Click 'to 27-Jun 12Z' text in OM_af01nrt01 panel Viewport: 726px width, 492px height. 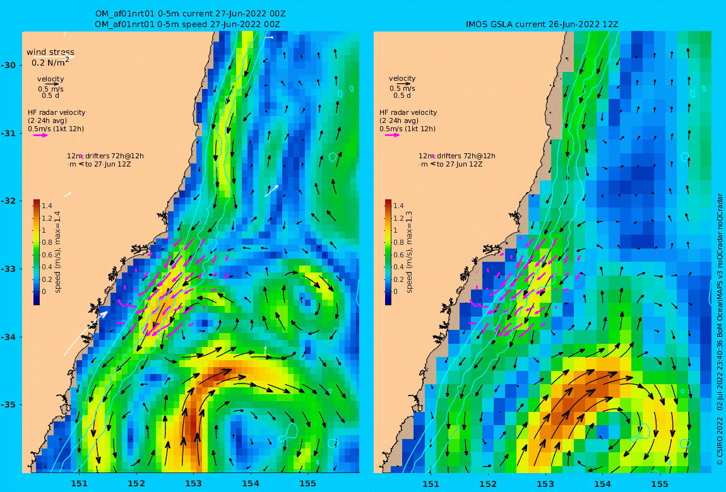[x=108, y=164]
